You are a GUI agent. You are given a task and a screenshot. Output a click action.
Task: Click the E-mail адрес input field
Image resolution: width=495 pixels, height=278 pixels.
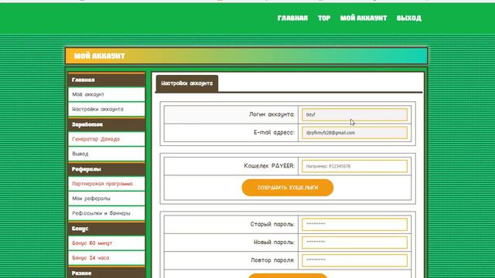click(354, 133)
